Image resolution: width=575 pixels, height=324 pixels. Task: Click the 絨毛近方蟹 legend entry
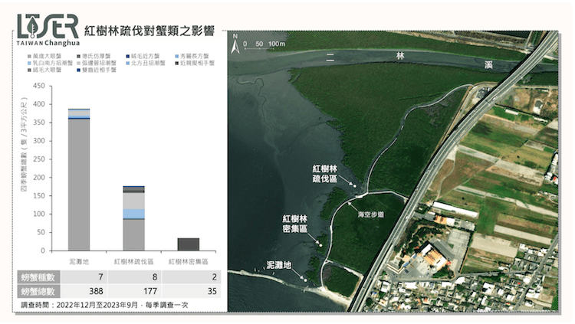(x=143, y=56)
